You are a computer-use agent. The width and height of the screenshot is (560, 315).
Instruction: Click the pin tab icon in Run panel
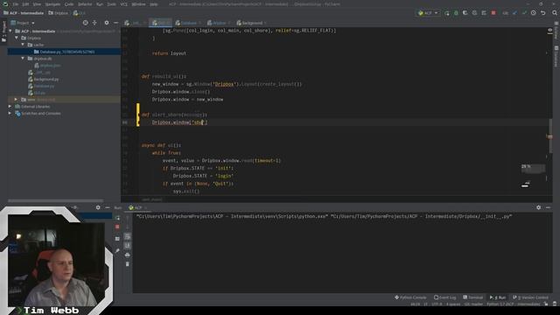click(117, 251)
